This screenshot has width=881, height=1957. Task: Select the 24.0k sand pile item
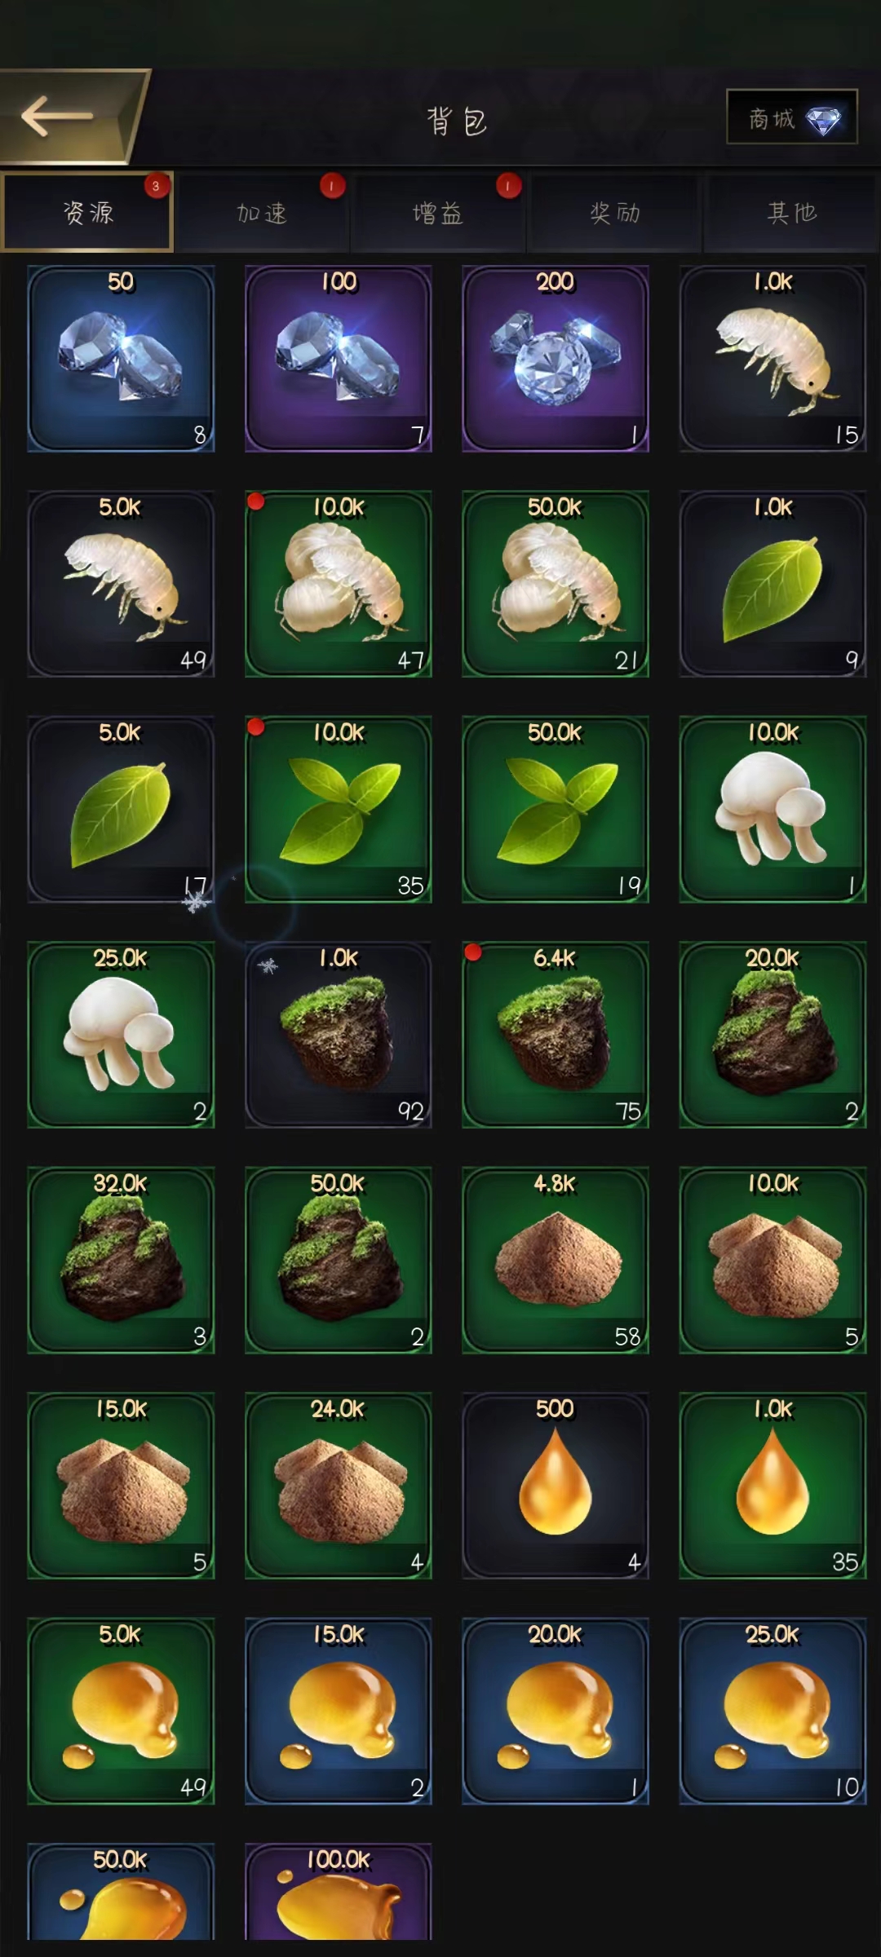(x=339, y=1486)
